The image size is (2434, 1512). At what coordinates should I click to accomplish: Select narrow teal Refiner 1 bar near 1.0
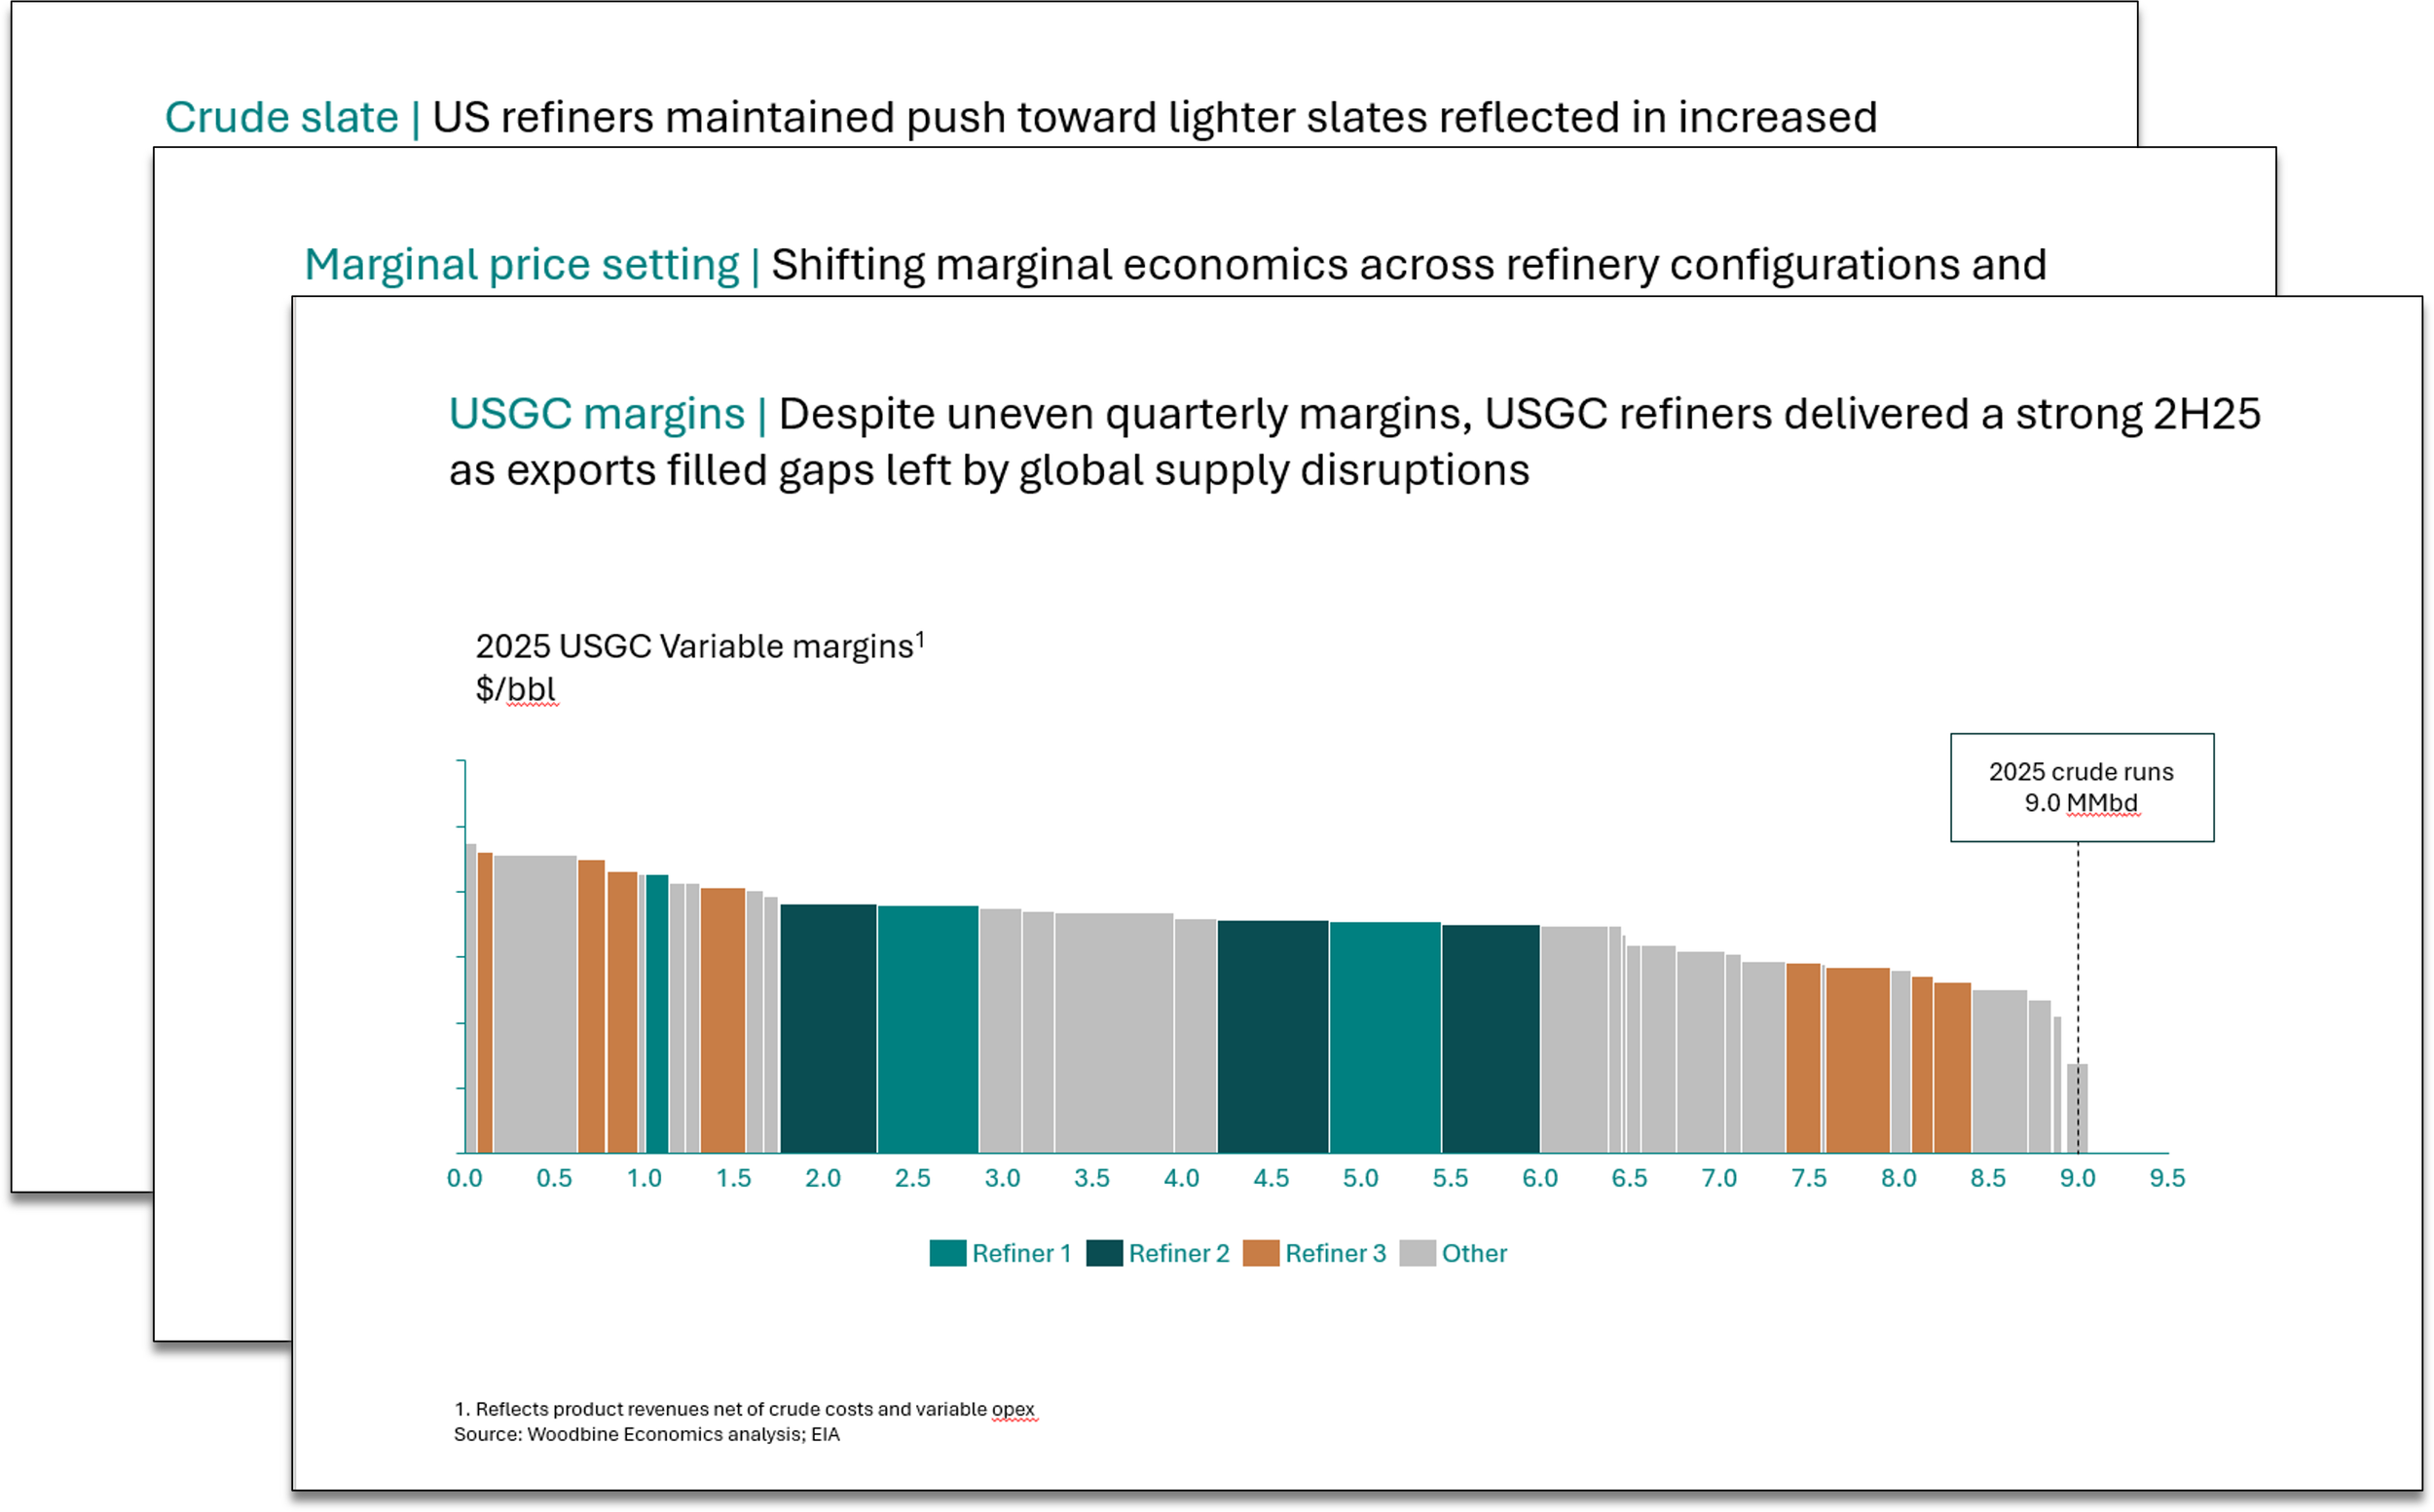658,1014
